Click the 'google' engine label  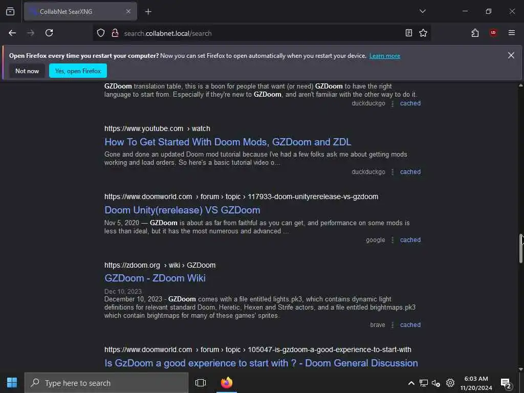pyautogui.click(x=375, y=240)
